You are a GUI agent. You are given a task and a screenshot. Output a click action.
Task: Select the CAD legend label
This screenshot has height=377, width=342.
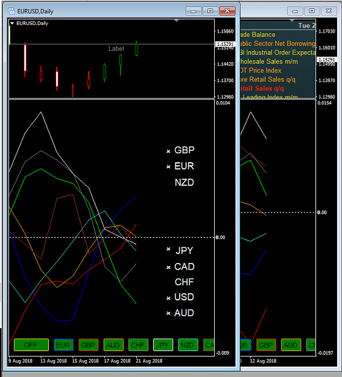[184, 267]
